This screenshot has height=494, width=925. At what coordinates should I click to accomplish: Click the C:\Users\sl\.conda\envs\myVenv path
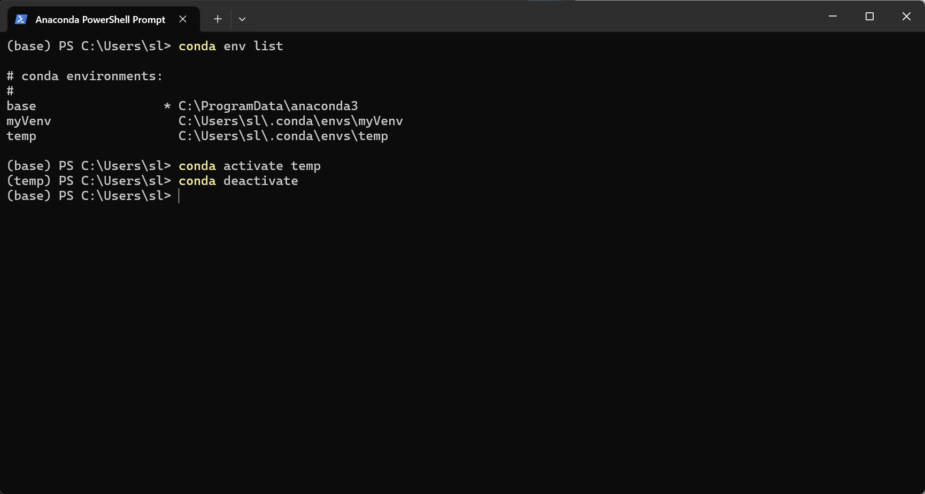pyautogui.click(x=290, y=121)
